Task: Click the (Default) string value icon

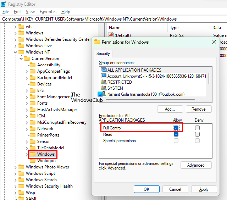Action: coord(111,35)
